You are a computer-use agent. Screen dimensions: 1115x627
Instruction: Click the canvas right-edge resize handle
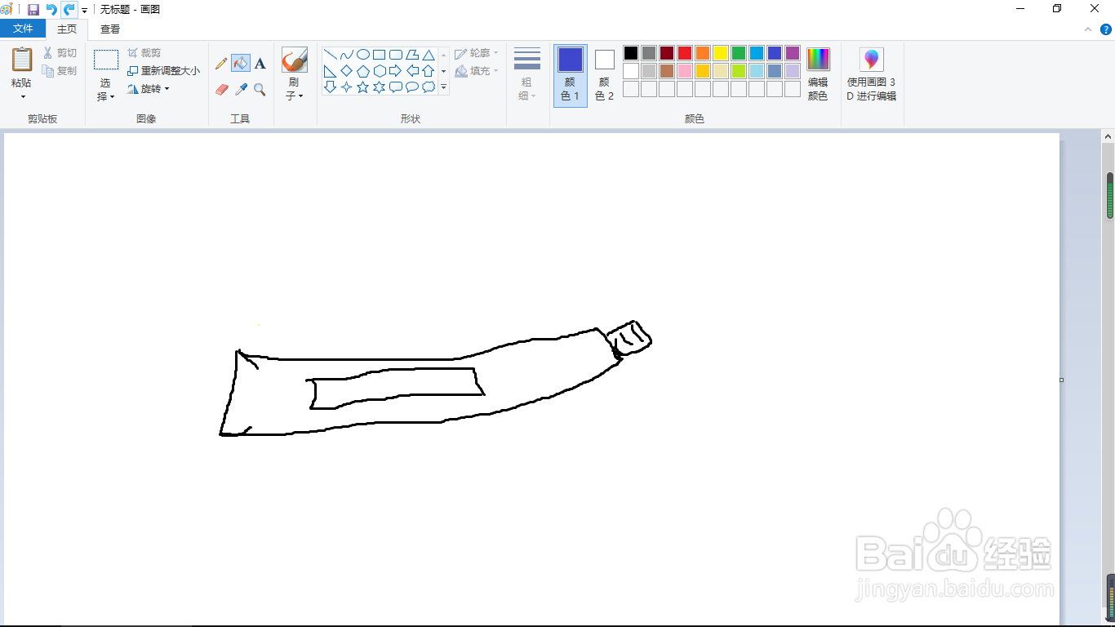click(x=1061, y=380)
